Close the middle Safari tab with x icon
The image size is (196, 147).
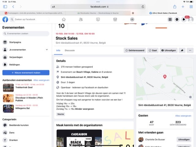[x=133, y=13]
